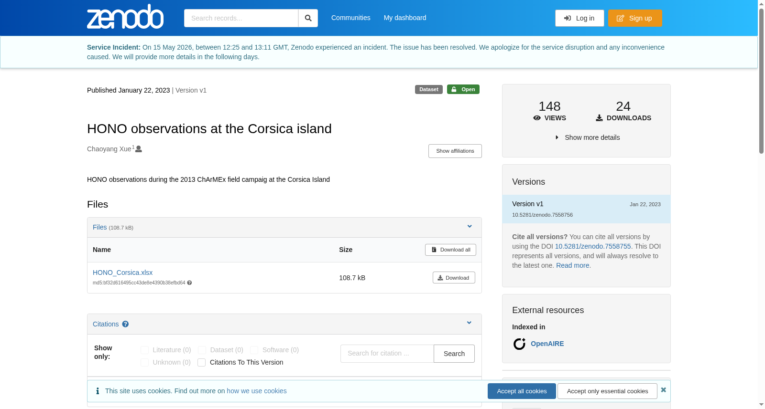Collapse the Files panel chevron
This screenshot has width=765, height=409.
click(470, 227)
